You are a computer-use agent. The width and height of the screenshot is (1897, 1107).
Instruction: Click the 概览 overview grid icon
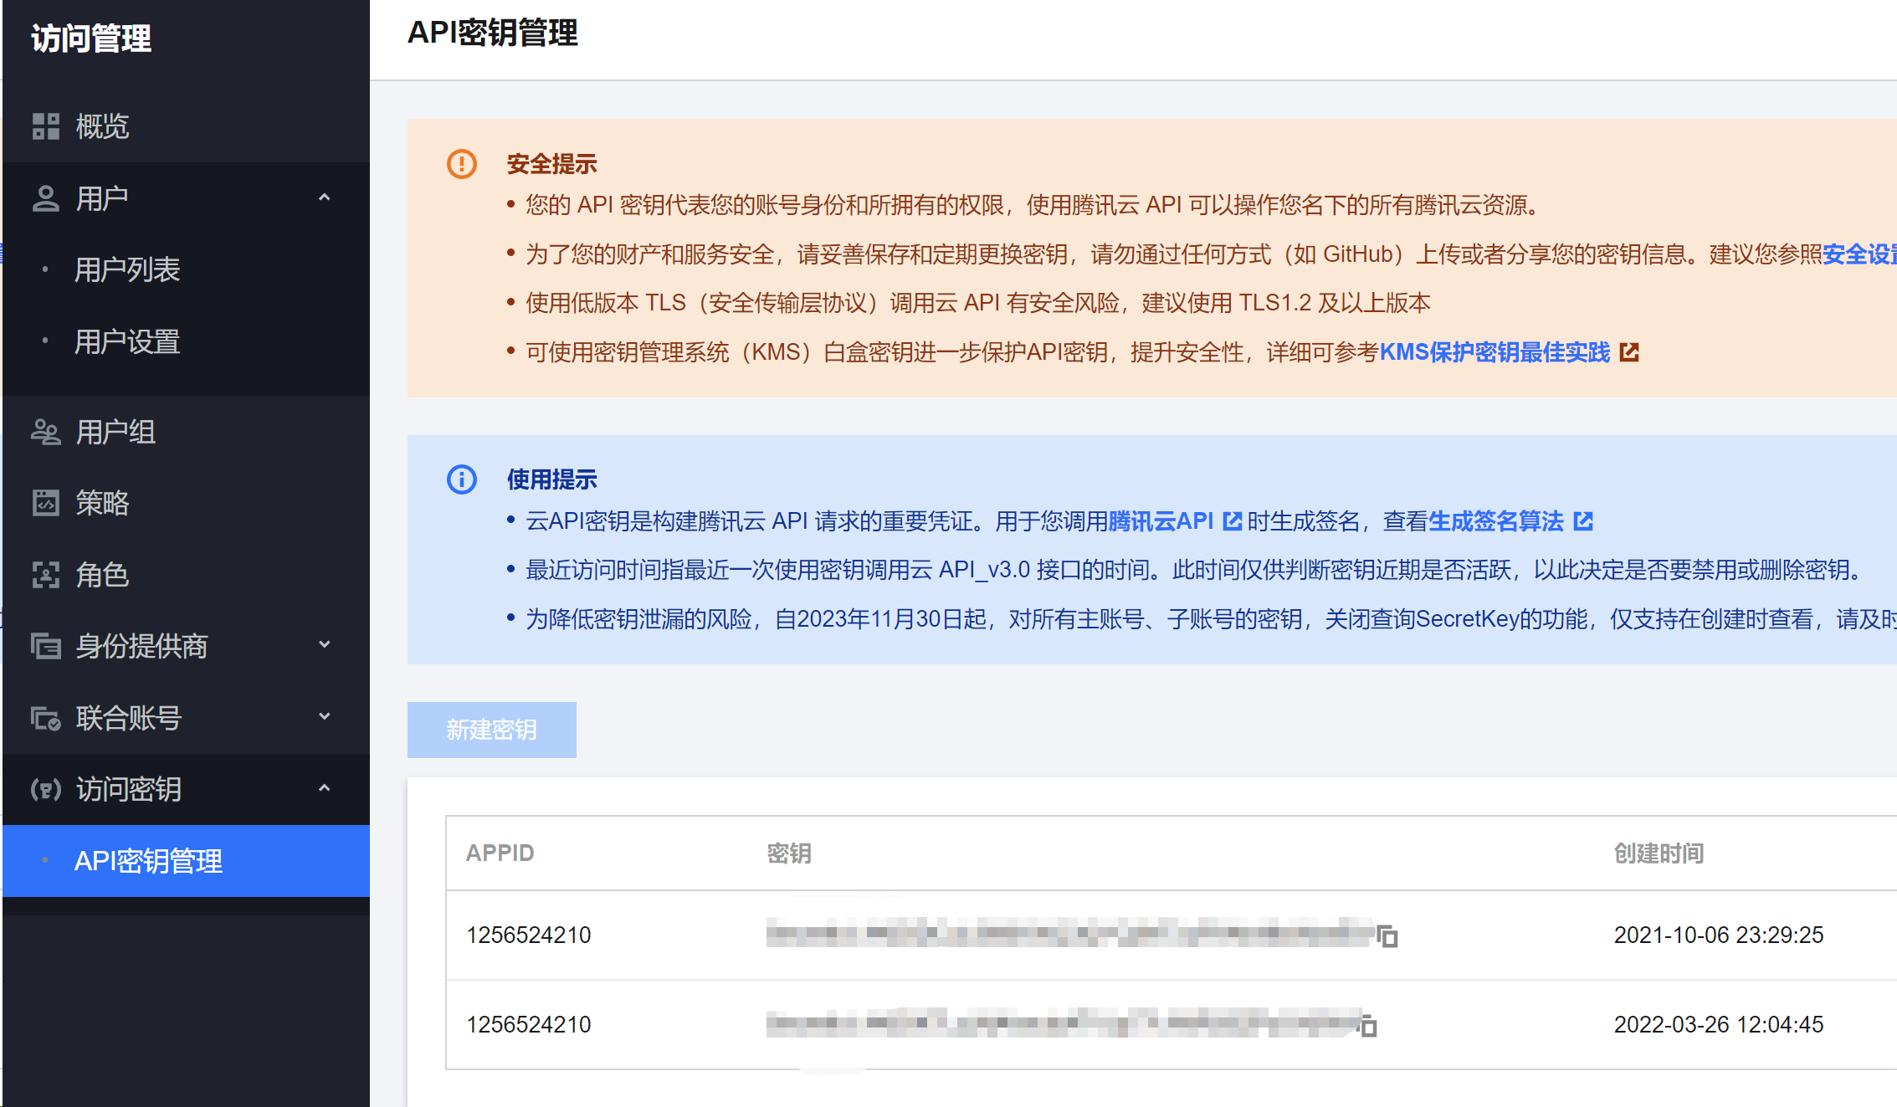click(45, 126)
